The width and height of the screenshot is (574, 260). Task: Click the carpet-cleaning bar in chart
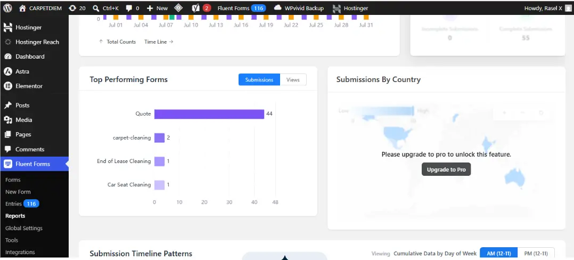click(159, 137)
